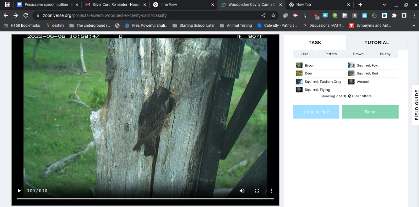
Task: Open the uBlock Origin extension
Action: [315, 15]
